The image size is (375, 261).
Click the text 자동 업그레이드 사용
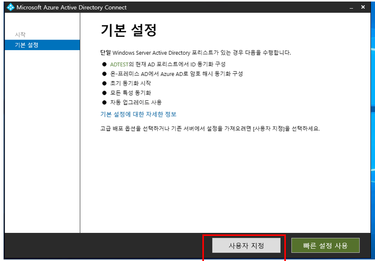pyautogui.click(x=136, y=102)
